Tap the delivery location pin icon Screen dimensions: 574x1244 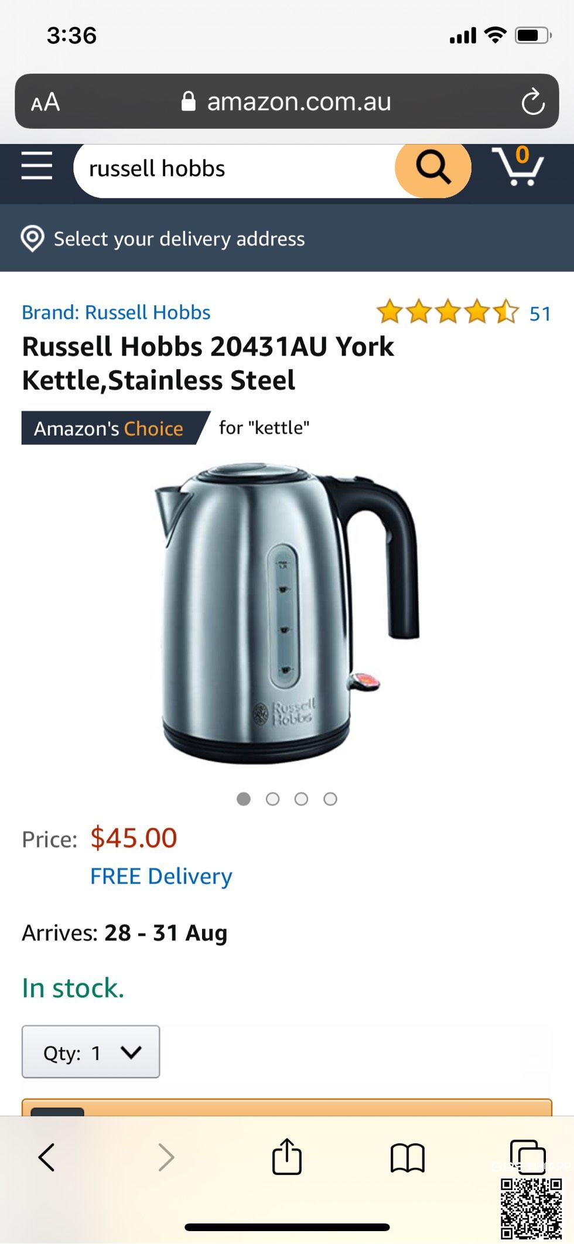coord(33,238)
